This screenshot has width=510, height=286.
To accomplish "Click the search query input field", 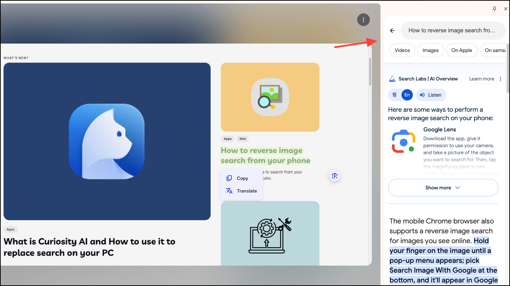I will point(453,31).
